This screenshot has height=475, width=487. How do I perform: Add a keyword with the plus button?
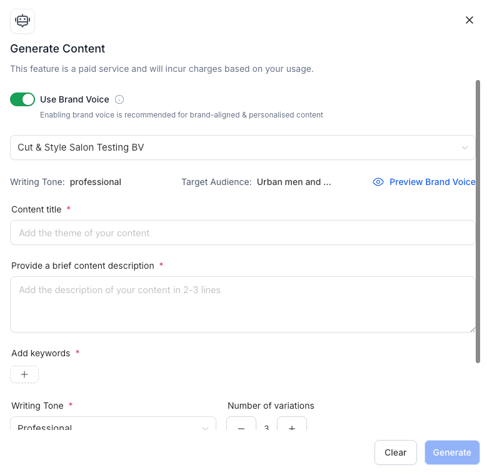(x=24, y=374)
